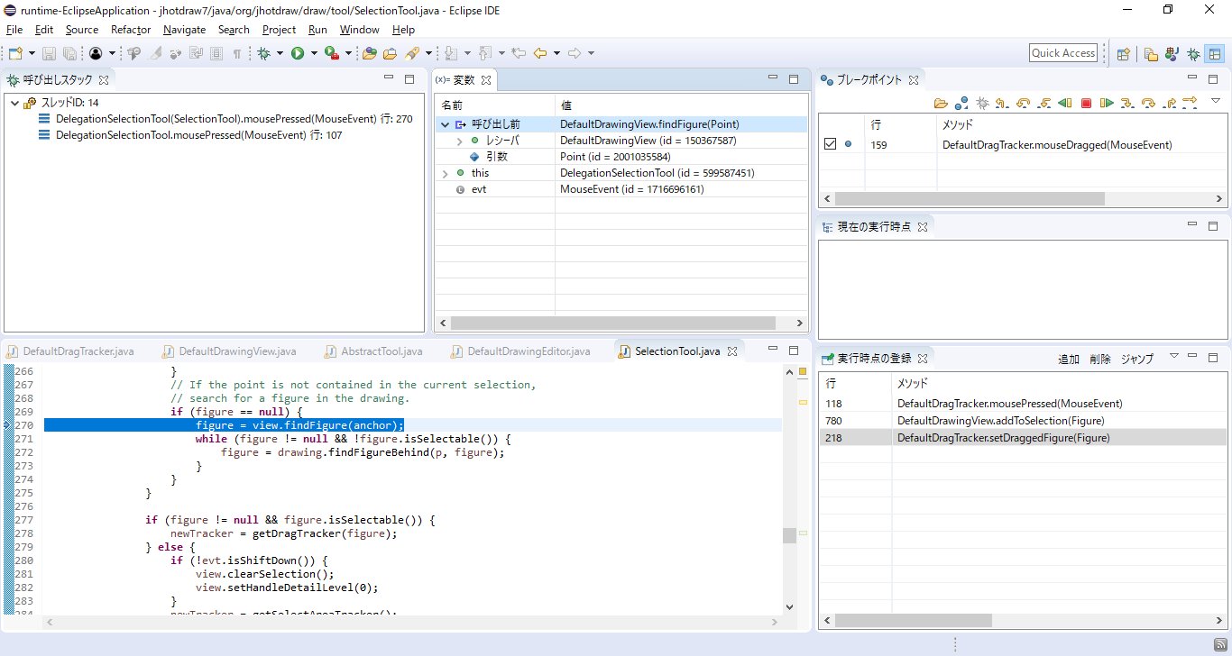Close the SelectionTool.java tab
1232x656 pixels.
click(732, 351)
